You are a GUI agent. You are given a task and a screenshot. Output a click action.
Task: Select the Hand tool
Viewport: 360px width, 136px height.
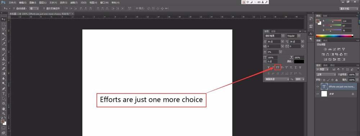(4, 109)
